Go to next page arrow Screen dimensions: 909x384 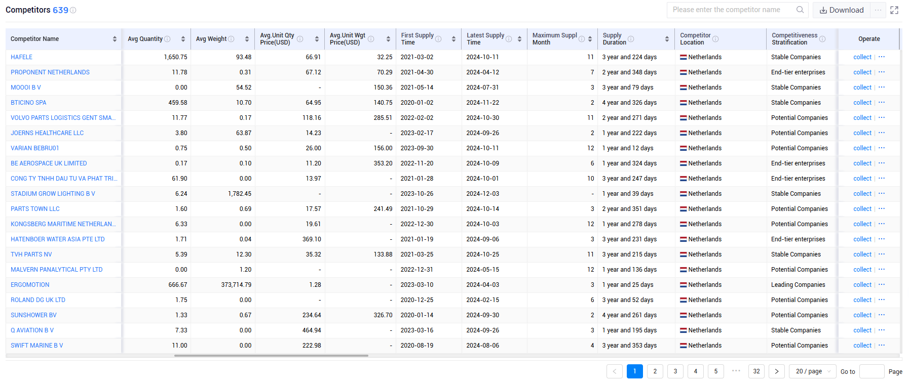(777, 371)
